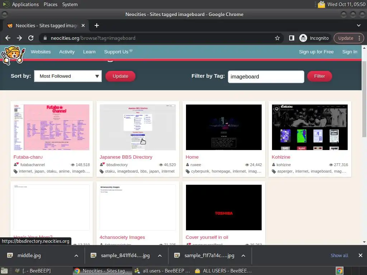Open the Japanese BBS Directory thumbnail
Image resolution: width=367 pixels, height=275 pixels.
(x=138, y=127)
